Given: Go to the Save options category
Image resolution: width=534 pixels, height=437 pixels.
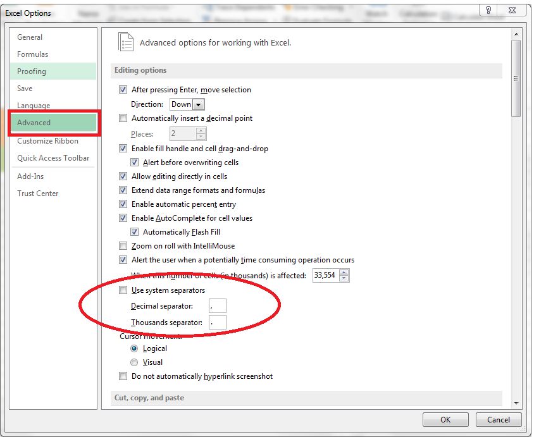Looking at the screenshot, I should [53, 88].
